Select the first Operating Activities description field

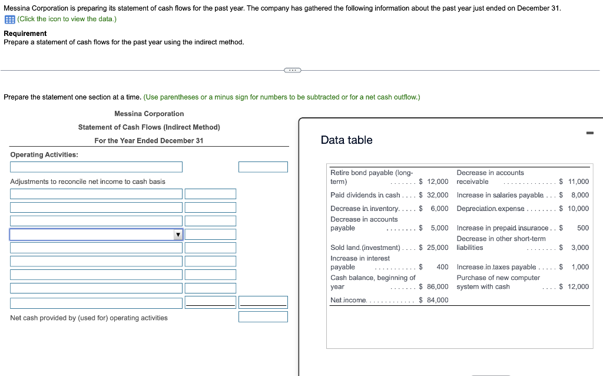click(x=96, y=167)
